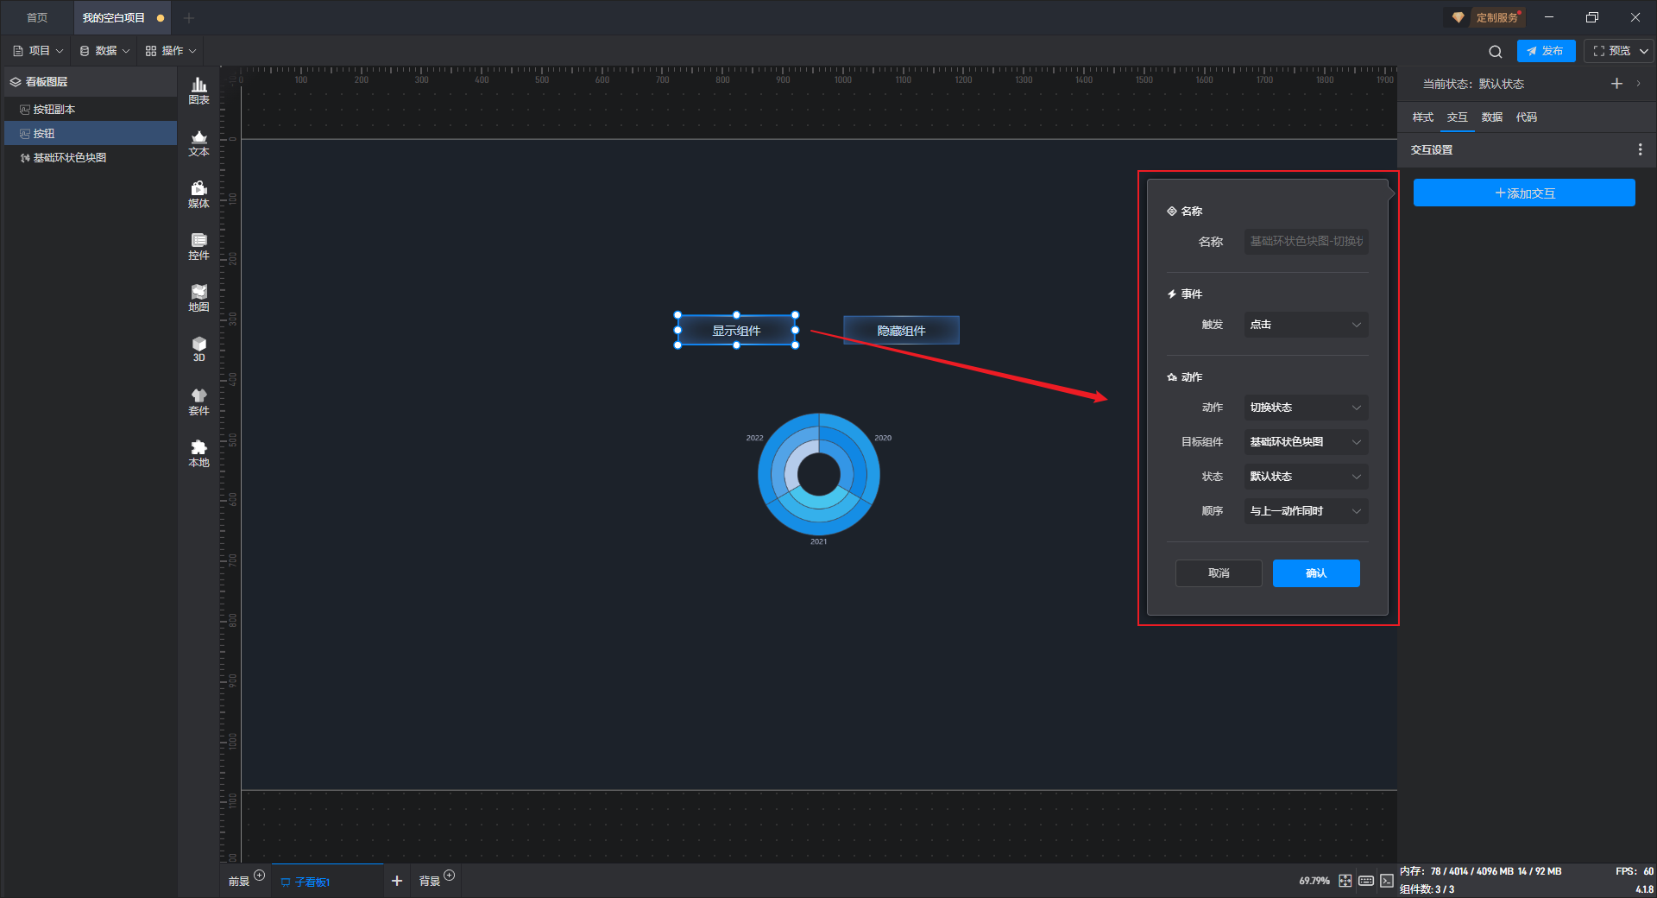The width and height of the screenshot is (1657, 898).
Task: Expand the 触发 trigger event dropdown
Action: [x=1305, y=325]
